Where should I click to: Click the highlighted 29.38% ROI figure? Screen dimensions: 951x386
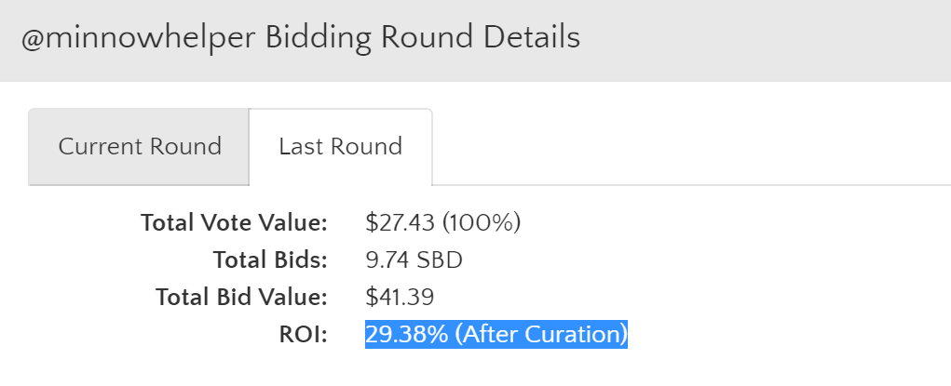point(406,334)
